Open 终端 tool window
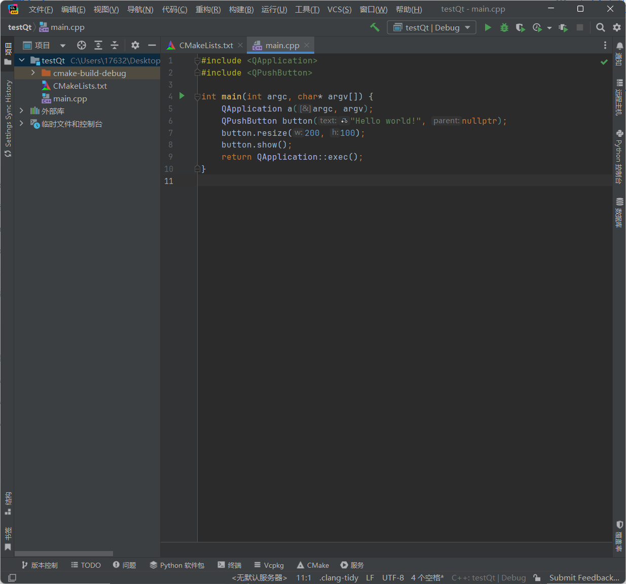 click(229, 565)
